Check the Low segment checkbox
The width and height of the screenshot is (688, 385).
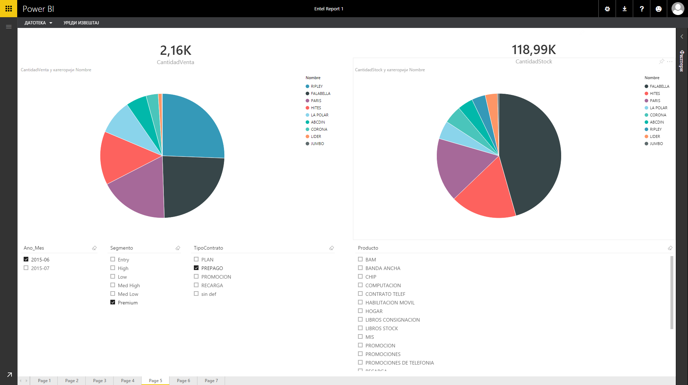113,276
